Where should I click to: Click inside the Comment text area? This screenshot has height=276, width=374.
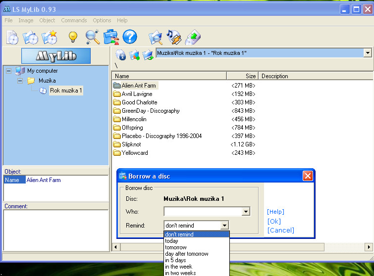(56, 230)
